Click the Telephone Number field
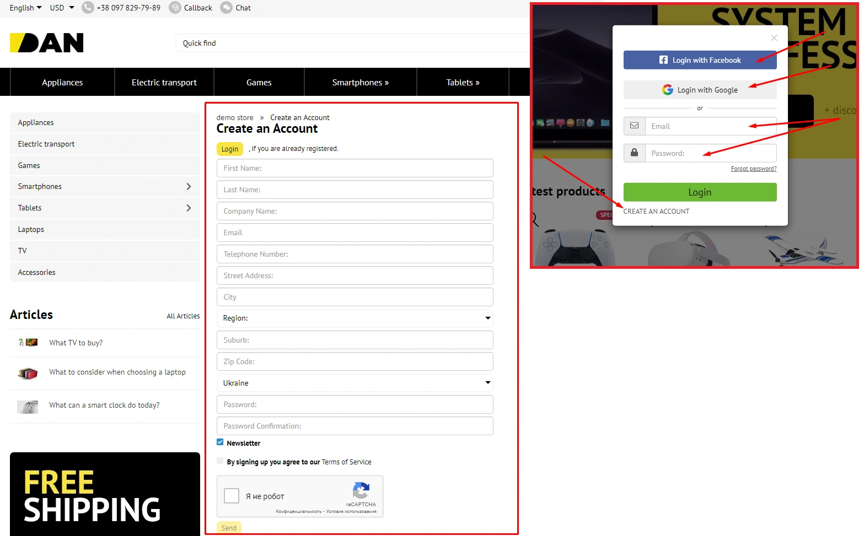Viewport: 864px width, 536px height. click(x=355, y=254)
